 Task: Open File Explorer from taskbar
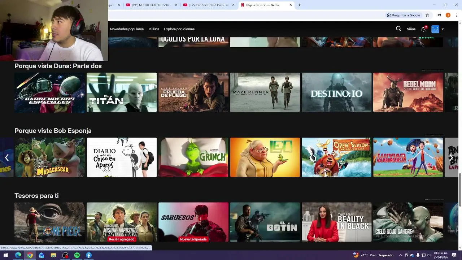(53, 255)
